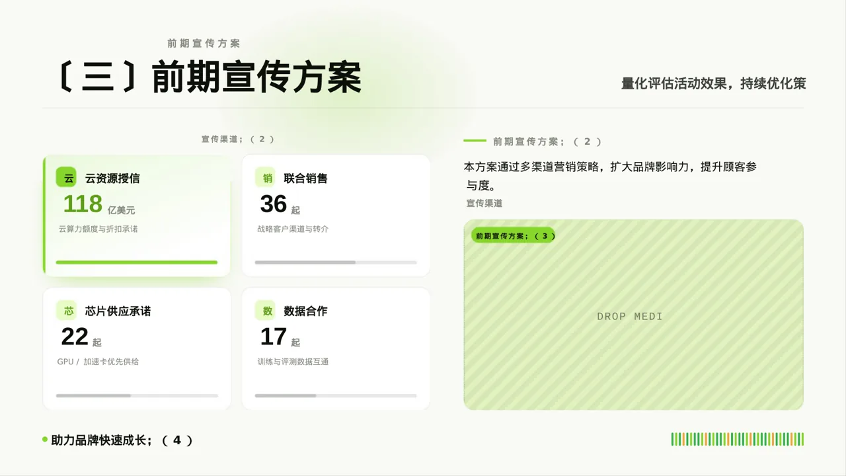Click the green "云" icon badge

67,177
